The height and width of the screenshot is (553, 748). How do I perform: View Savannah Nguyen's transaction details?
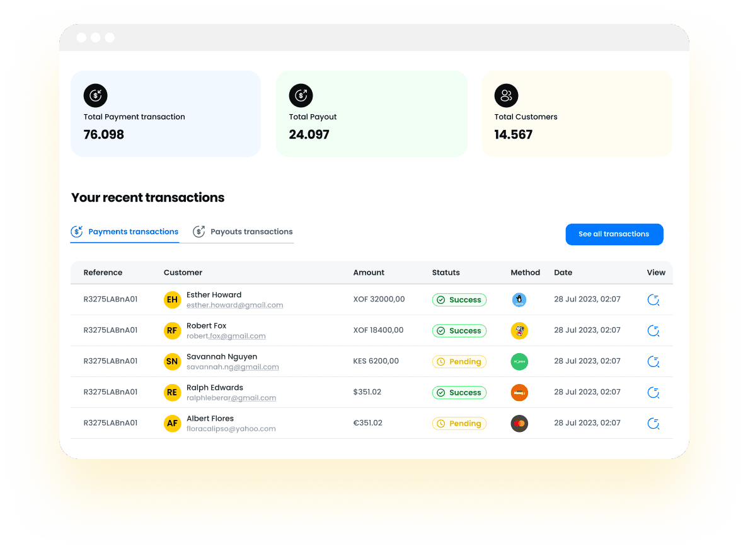pos(653,362)
